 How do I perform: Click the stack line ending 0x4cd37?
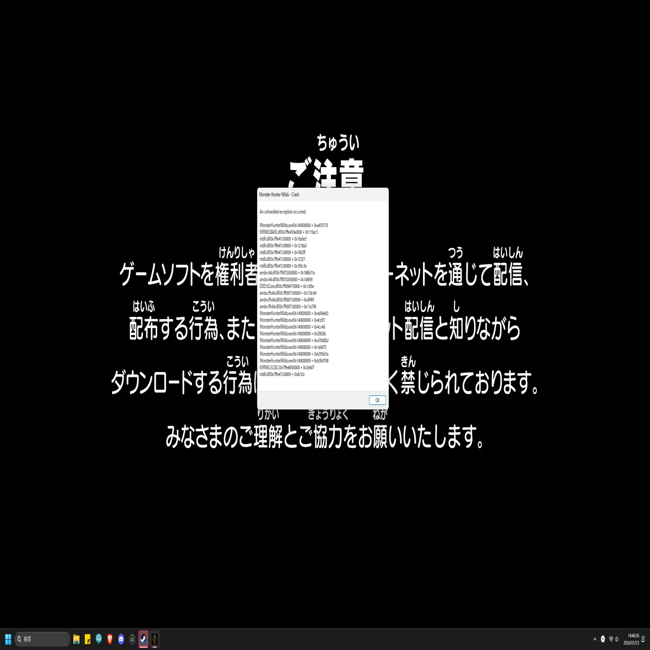point(292,320)
